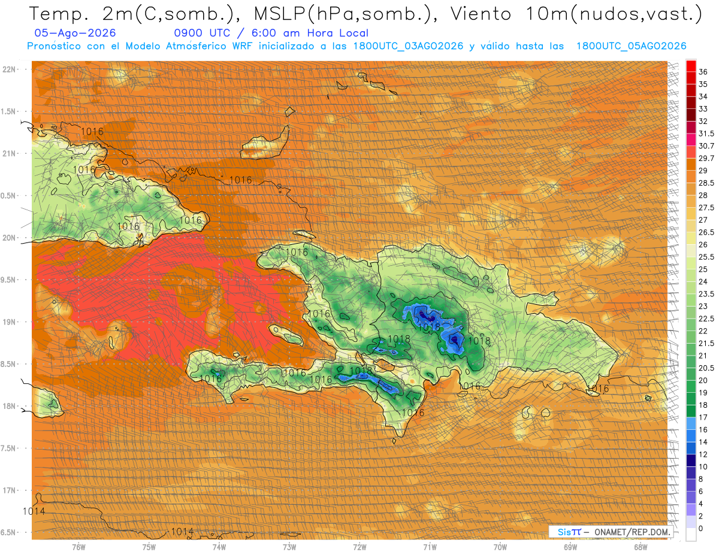
Task: Click the 8 value on the color scale
Action: click(x=701, y=479)
